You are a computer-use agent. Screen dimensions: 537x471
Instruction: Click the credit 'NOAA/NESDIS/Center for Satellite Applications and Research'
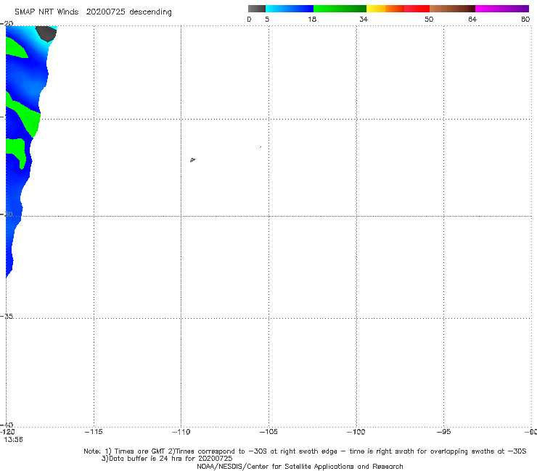click(x=300, y=466)
